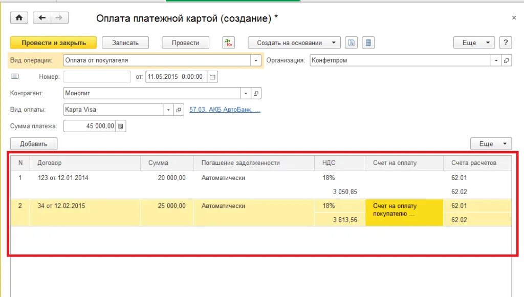524x297 pixels.
Task: Click the Счет на оплату покупателю cell
Action: [x=404, y=213]
